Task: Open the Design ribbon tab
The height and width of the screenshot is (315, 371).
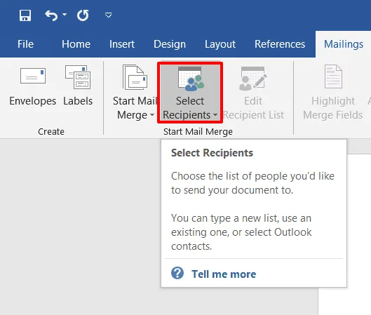Action: (170, 44)
